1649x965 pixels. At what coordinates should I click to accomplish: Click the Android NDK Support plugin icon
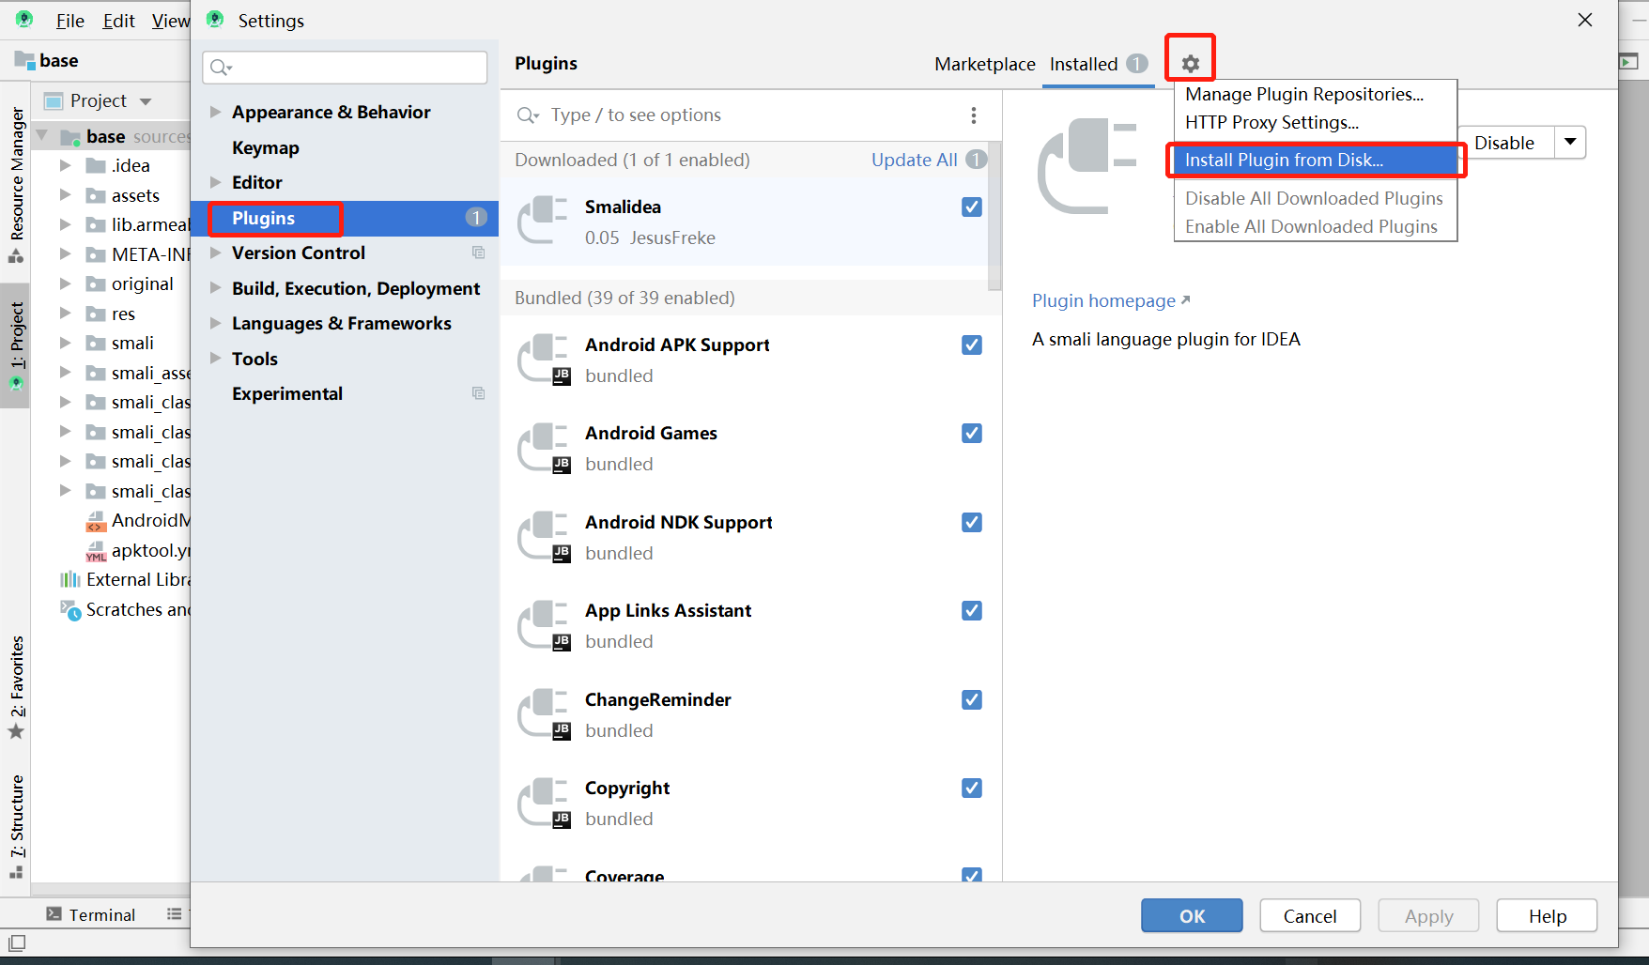pyautogui.click(x=545, y=536)
